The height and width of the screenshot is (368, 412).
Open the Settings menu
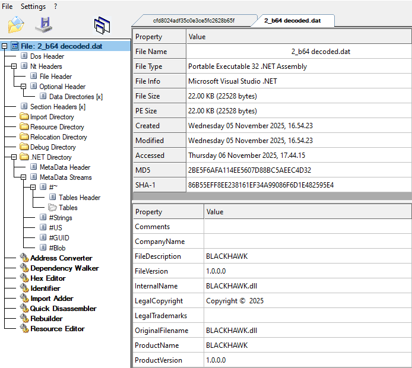pyautogui.click(x=33, y=7)
